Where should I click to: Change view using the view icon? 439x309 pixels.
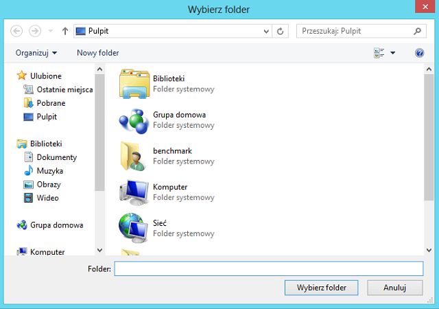(379, 53)
